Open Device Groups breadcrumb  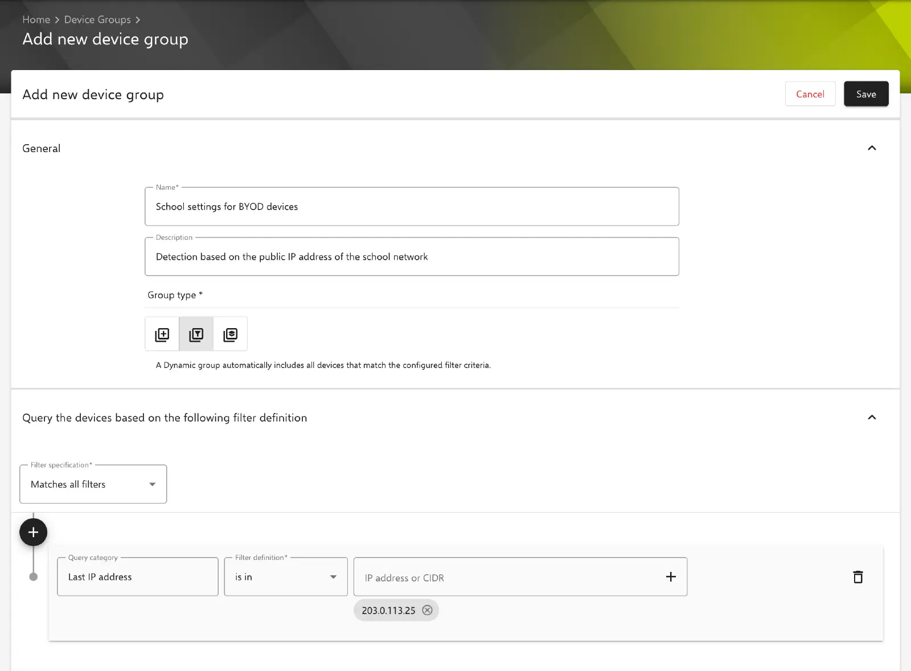coord(97,19)
